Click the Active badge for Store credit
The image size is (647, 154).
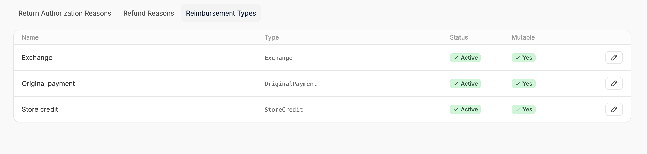point(465,109)
